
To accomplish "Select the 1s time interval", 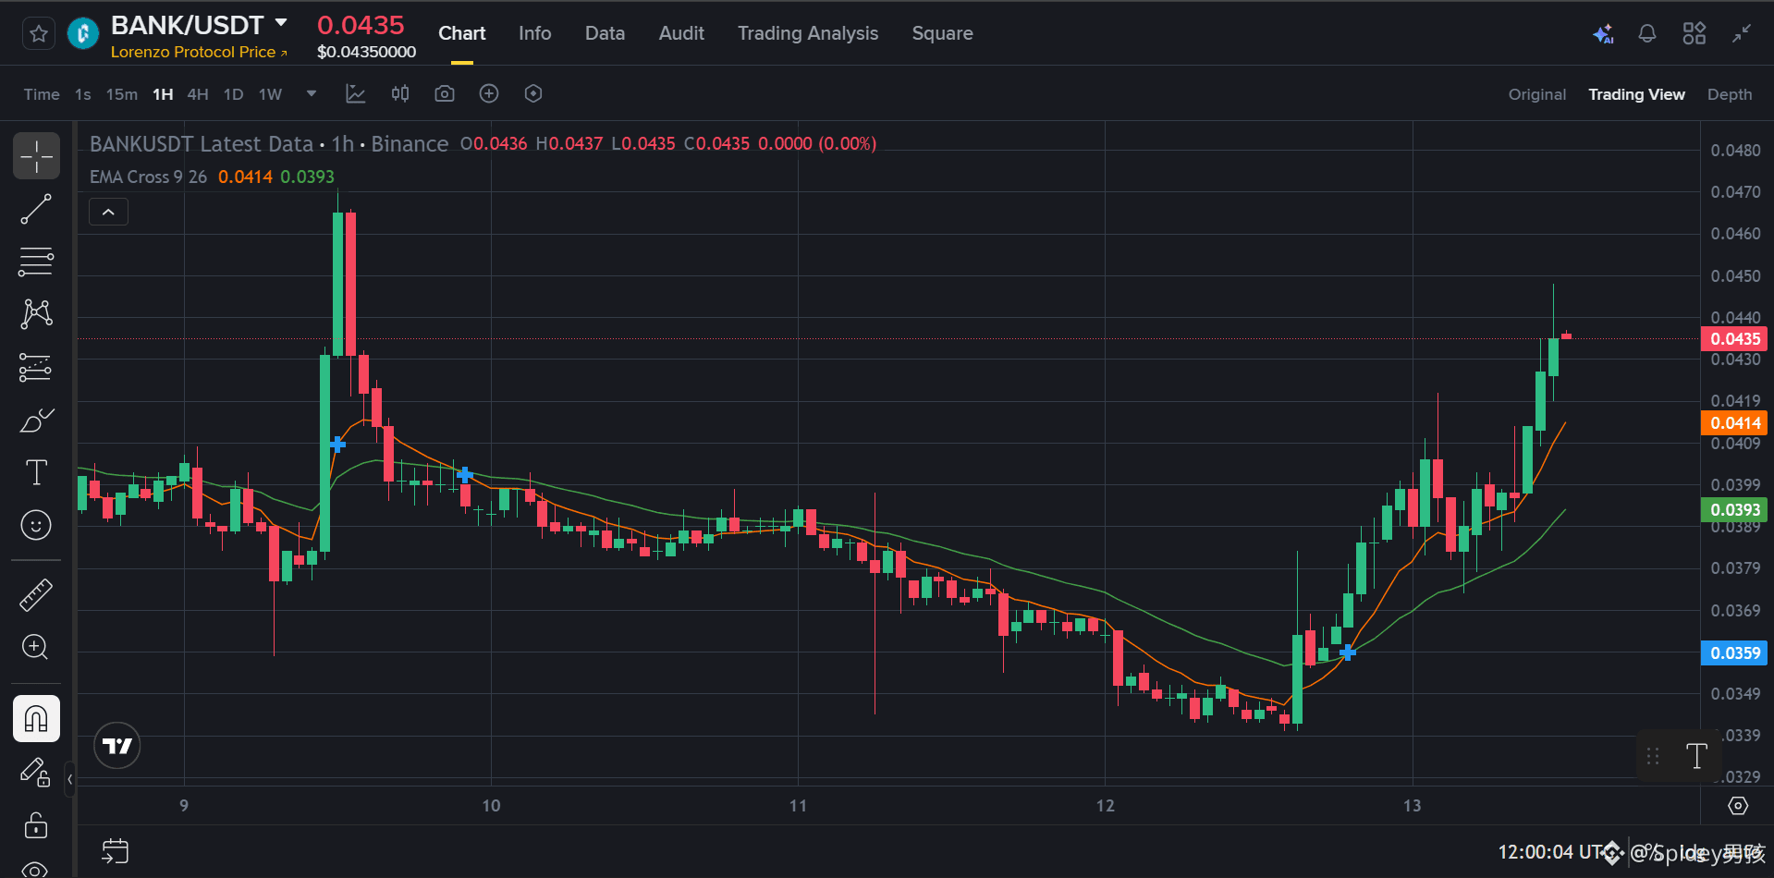I will click(83, 94).
